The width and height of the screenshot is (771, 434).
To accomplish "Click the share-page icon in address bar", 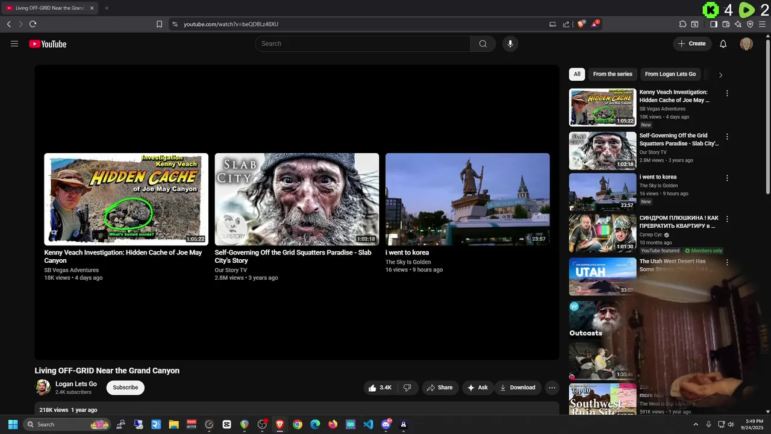I will 566,24.
